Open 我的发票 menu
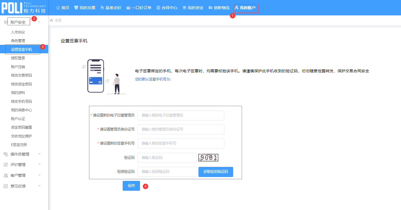The height and width of the screenshot is (210, 401). point(87,8)
